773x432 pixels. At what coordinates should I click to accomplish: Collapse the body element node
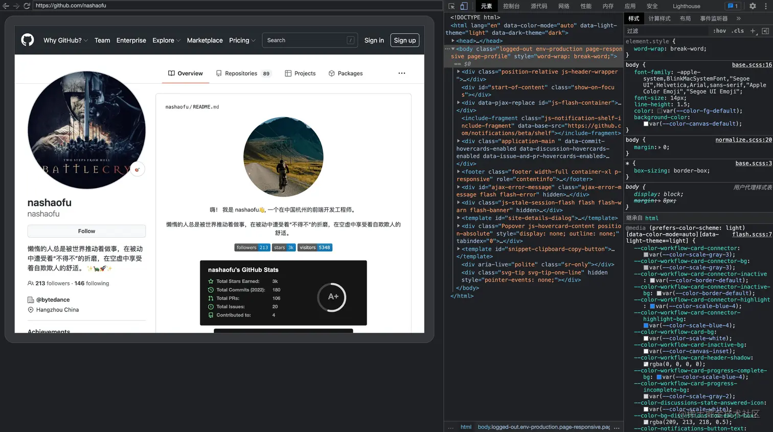[453, 49]
